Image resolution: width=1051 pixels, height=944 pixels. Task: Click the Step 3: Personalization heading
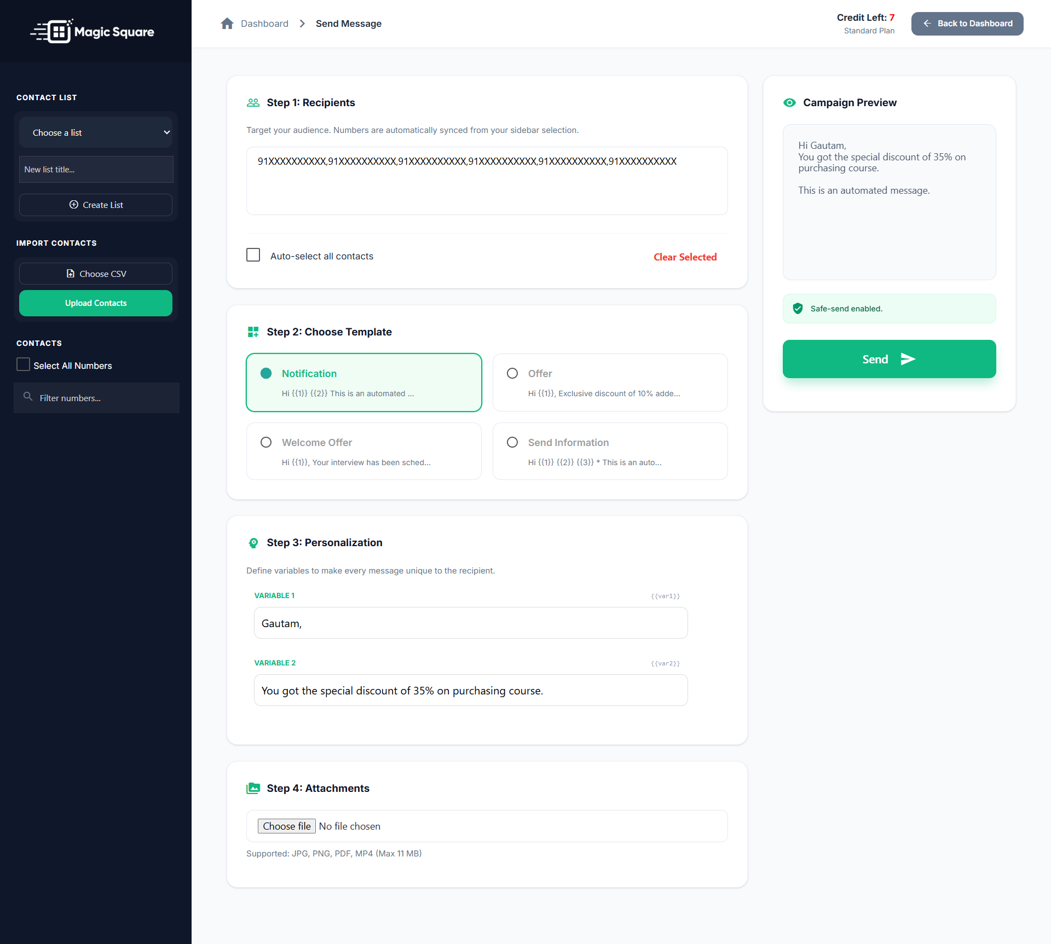coord(324,542)
